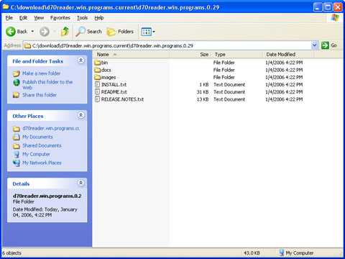Click the My Computer sidebar icon
345x259 pixels.
17,154
